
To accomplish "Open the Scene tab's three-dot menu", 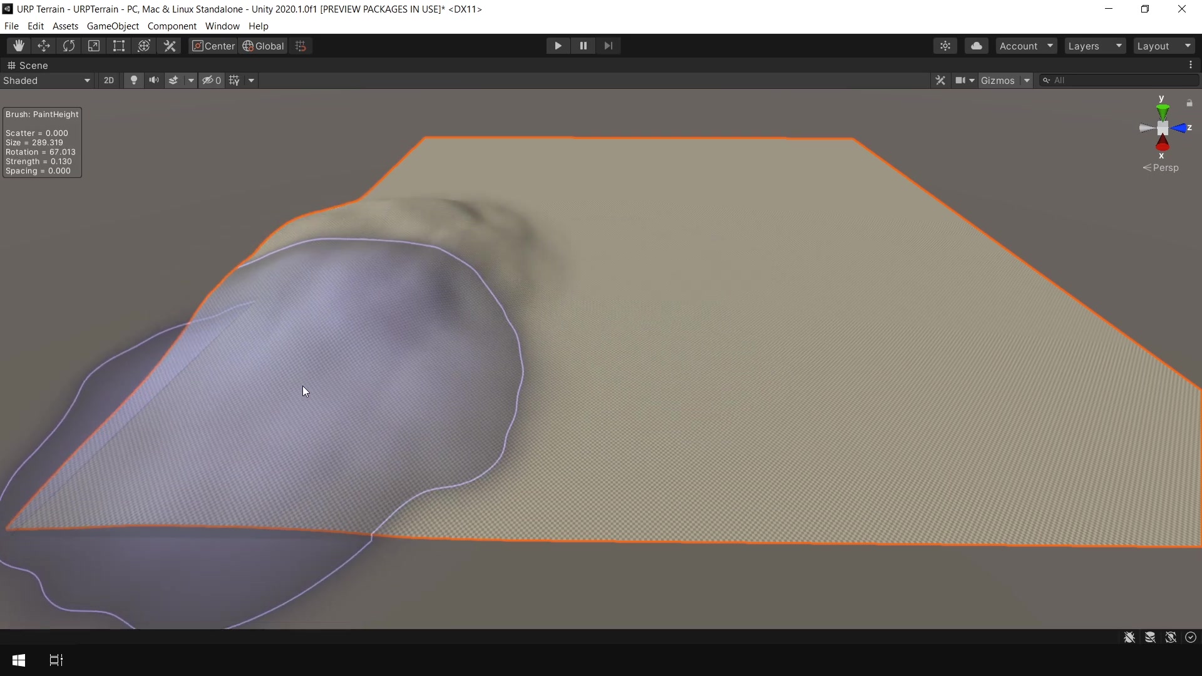I will pyautogui.click(x=1191, y=65).
